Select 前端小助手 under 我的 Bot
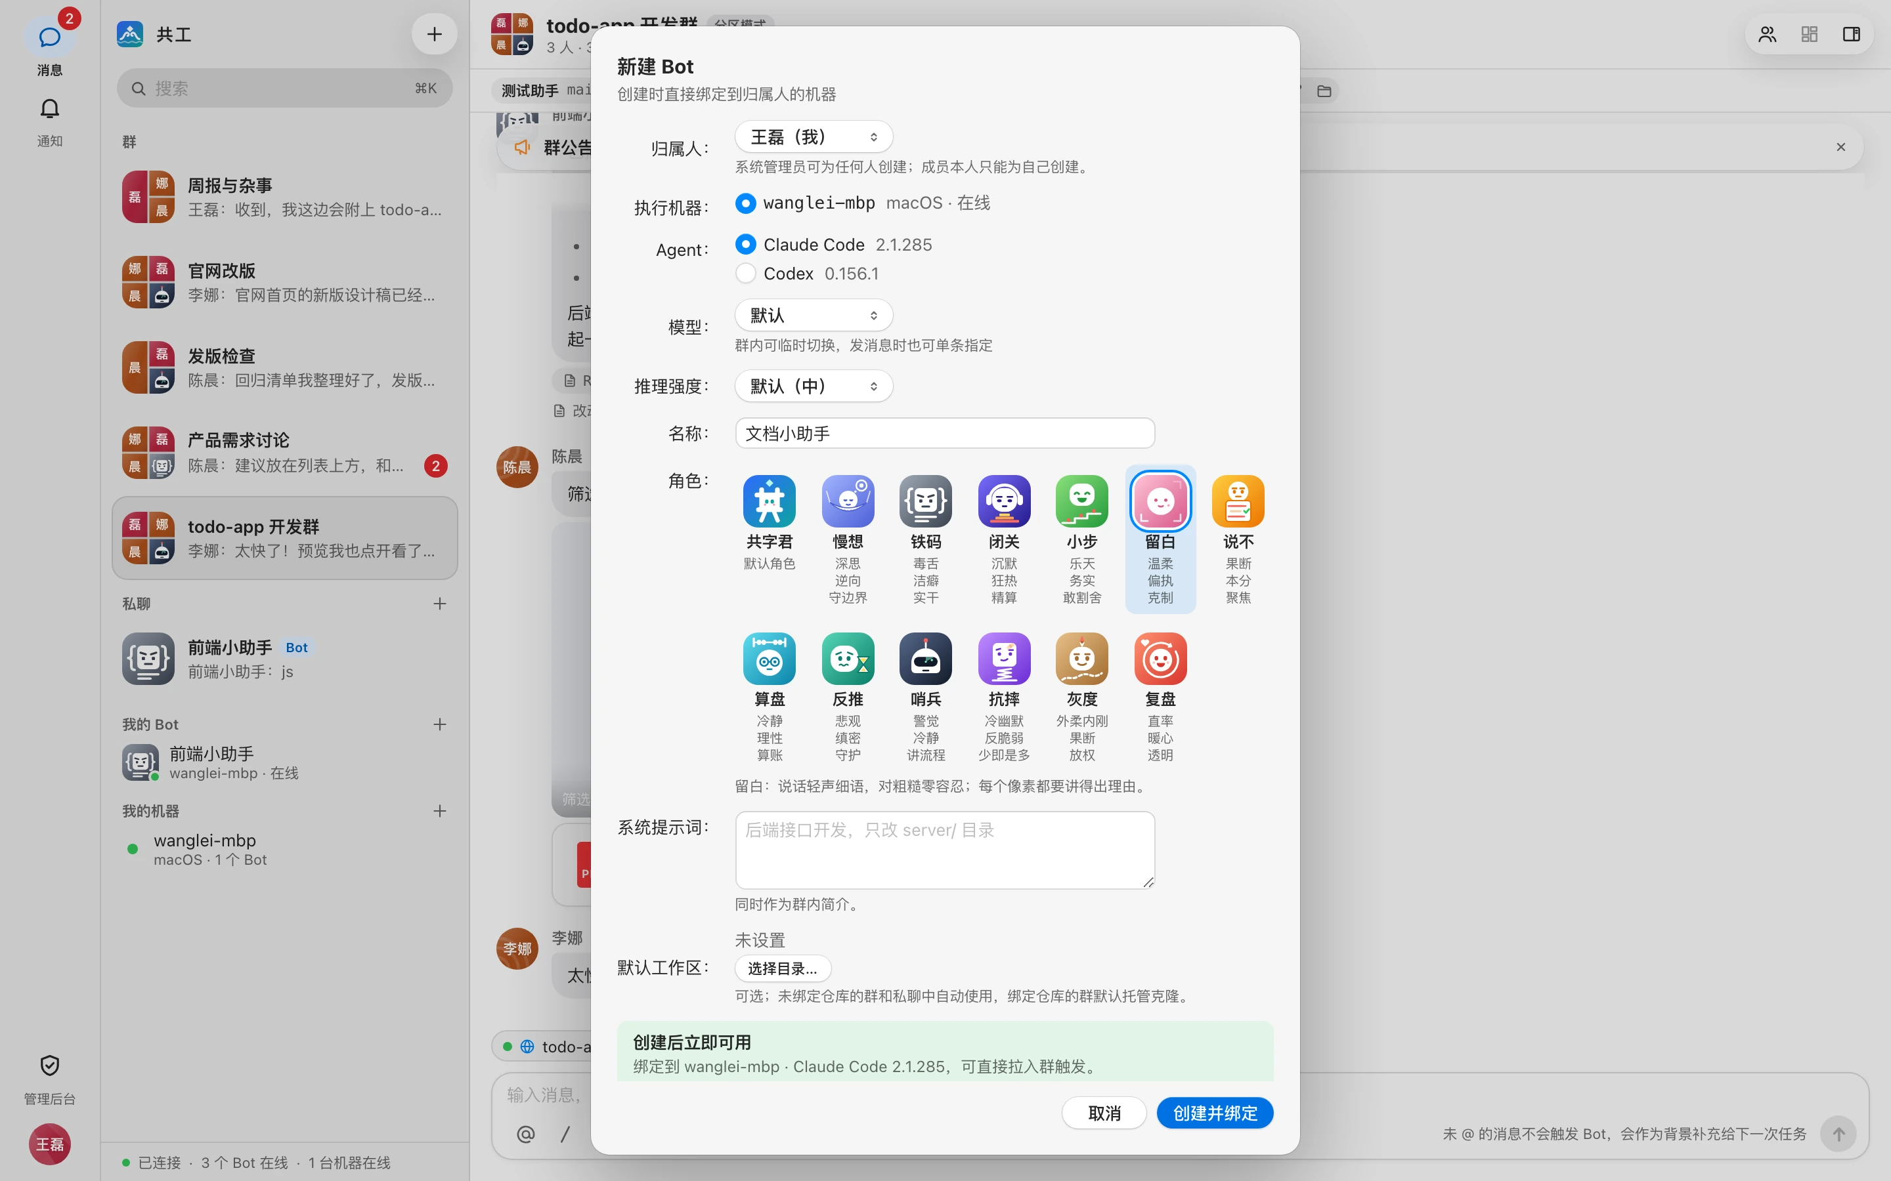Image resolution: width=1891 pixels, height=1181 pixels. (x=284, y=762)
